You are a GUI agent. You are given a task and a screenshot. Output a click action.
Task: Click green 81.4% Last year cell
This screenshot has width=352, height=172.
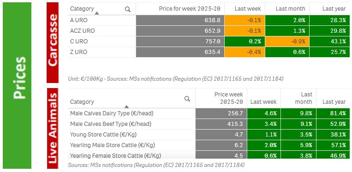pos(333,113)
